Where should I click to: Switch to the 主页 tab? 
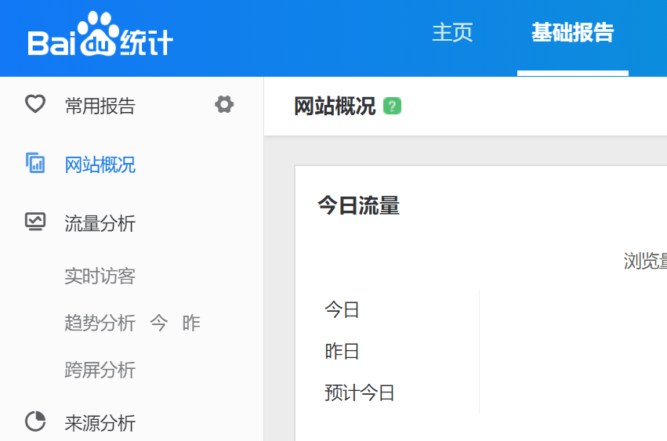point(452,33)
